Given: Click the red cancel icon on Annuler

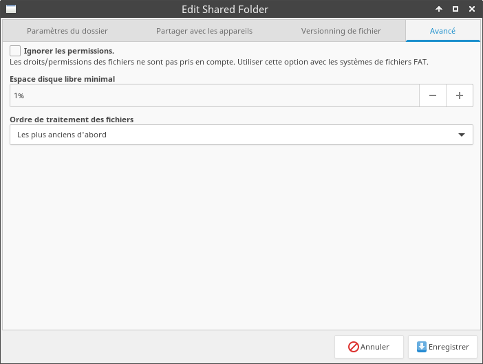Looking at the screenshot, I should [354, 347].
